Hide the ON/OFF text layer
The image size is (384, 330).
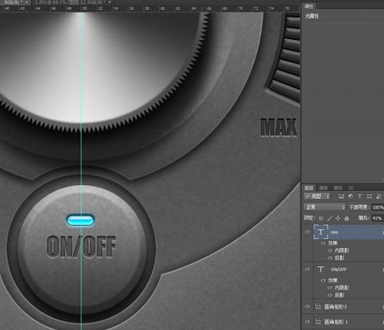coord(307,269)
